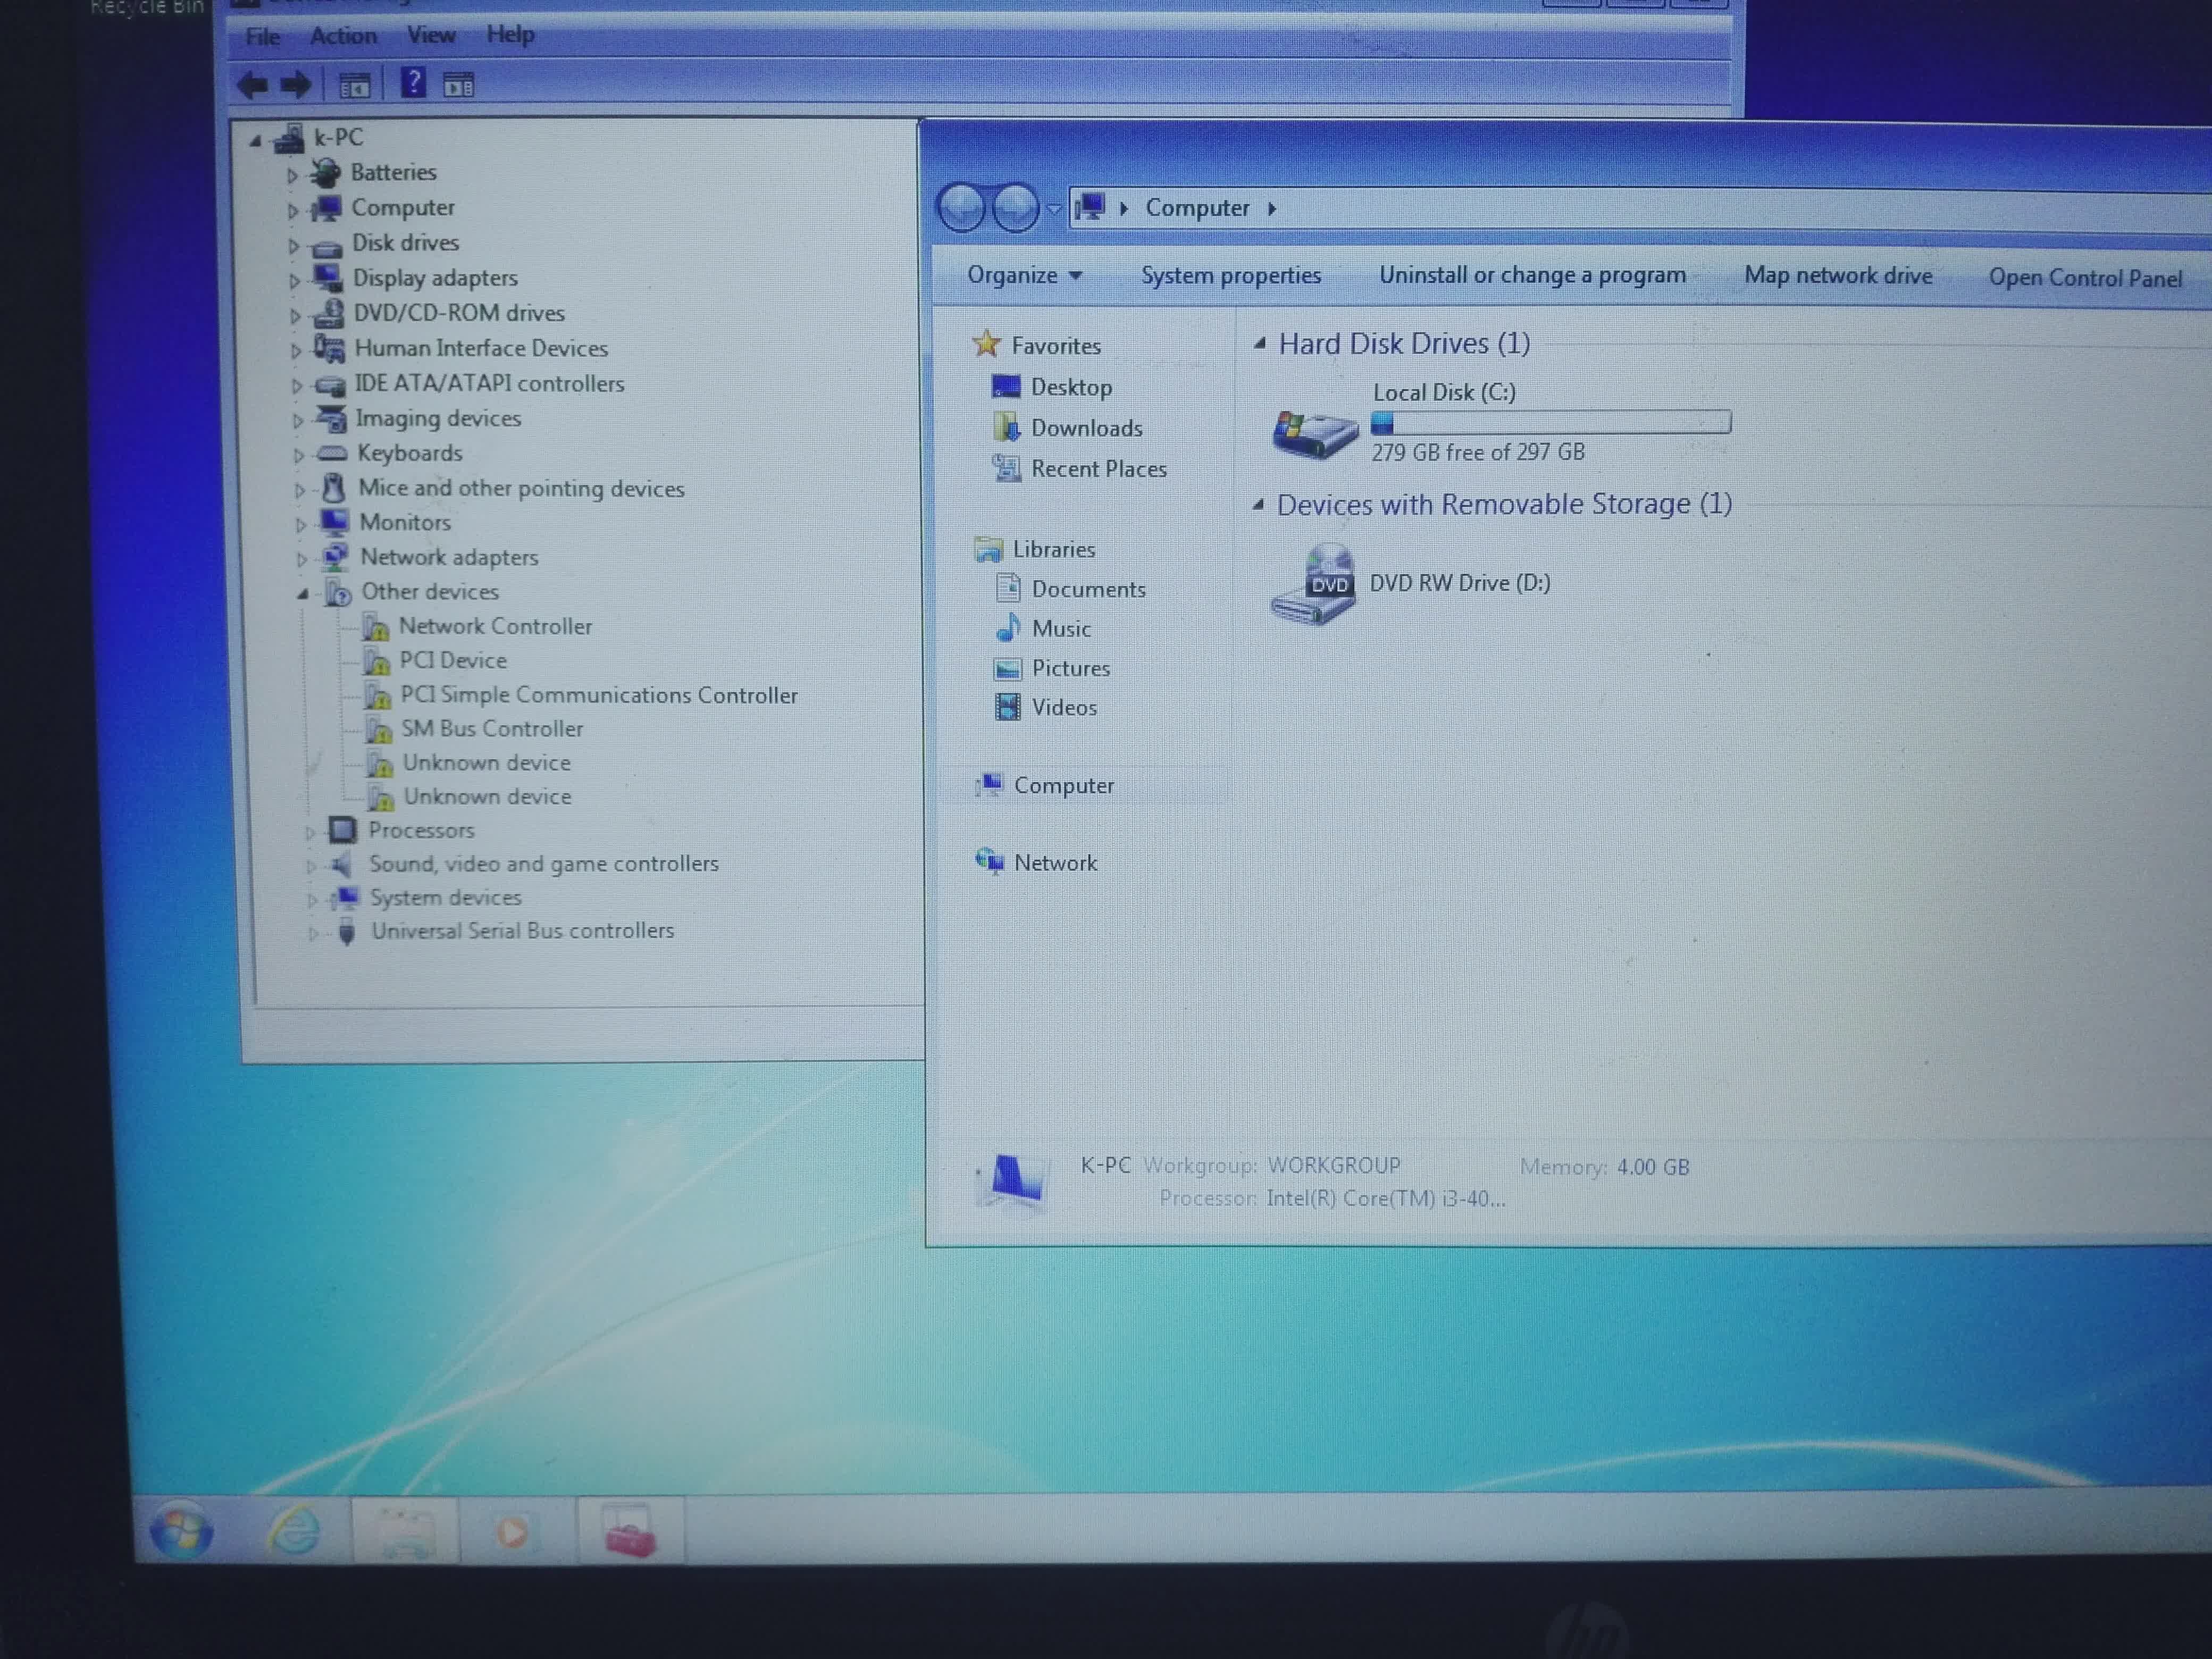Collapse the Other devices node
This screenshot has height=1659, width=2212.
tap(303, 593)
